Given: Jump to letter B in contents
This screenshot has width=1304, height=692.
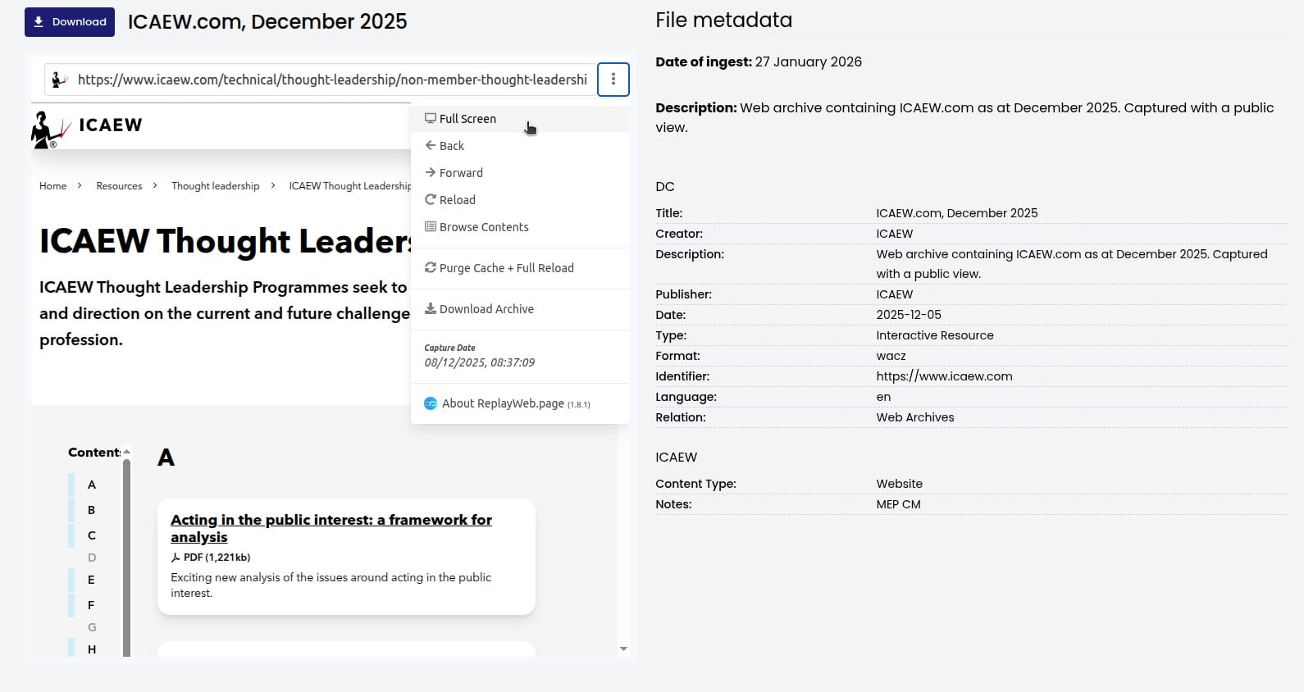Looking at the screenshot, I should click(91, 510).
